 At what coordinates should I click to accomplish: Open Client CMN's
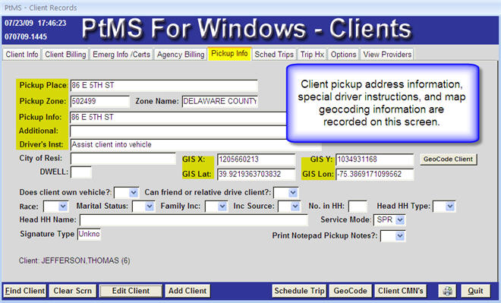point(400,291)
